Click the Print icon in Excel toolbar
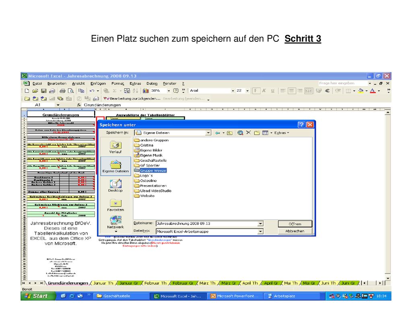This screenshot has width=412, height=309. point(62,91)
